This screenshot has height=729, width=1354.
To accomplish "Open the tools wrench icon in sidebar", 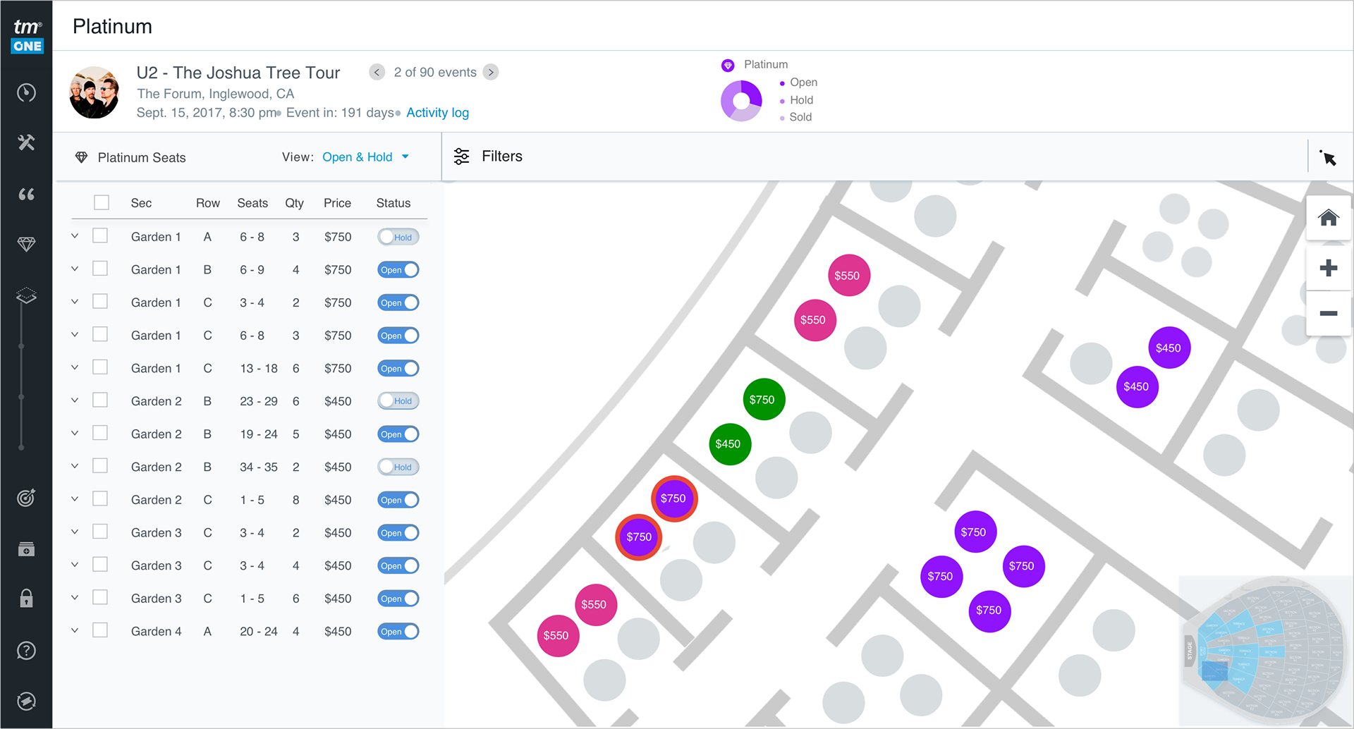I will 26,142.
